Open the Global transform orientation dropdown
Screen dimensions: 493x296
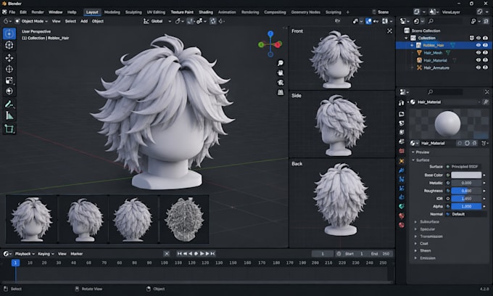[x=157, y=21]
